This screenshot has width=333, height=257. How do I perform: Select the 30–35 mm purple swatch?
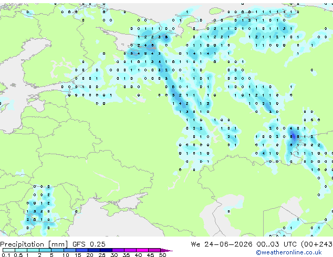click(118, 250)
